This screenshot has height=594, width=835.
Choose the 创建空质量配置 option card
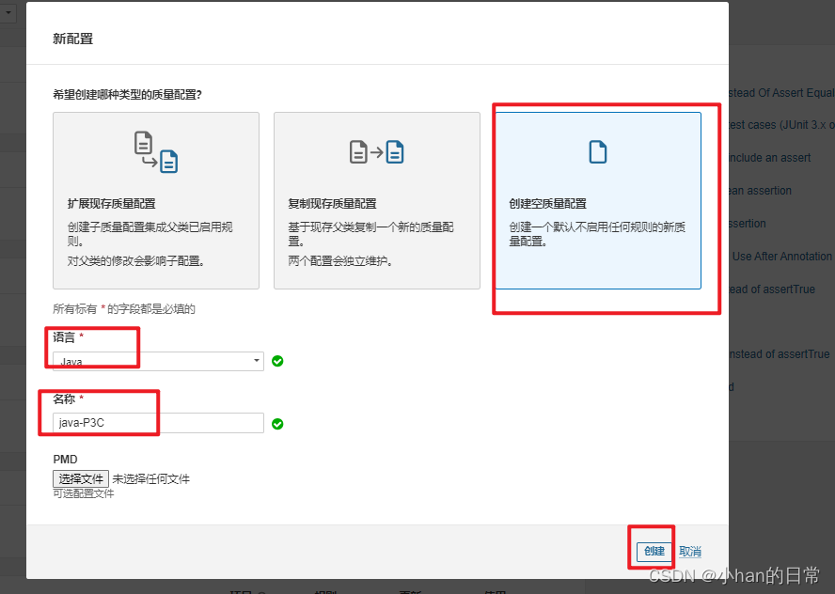point(597,200)
